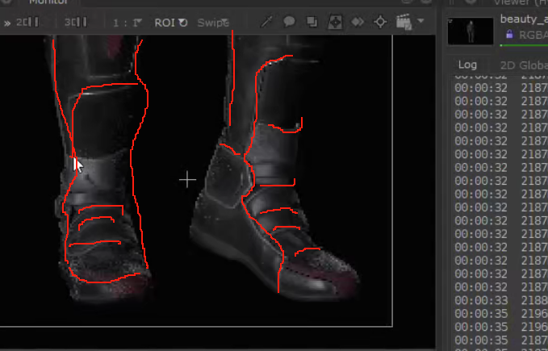This screenshot has width=548, height=351.
Task: Click the green progress bar under RGBA
Action: pyautogui.click(x=525, y=45)
